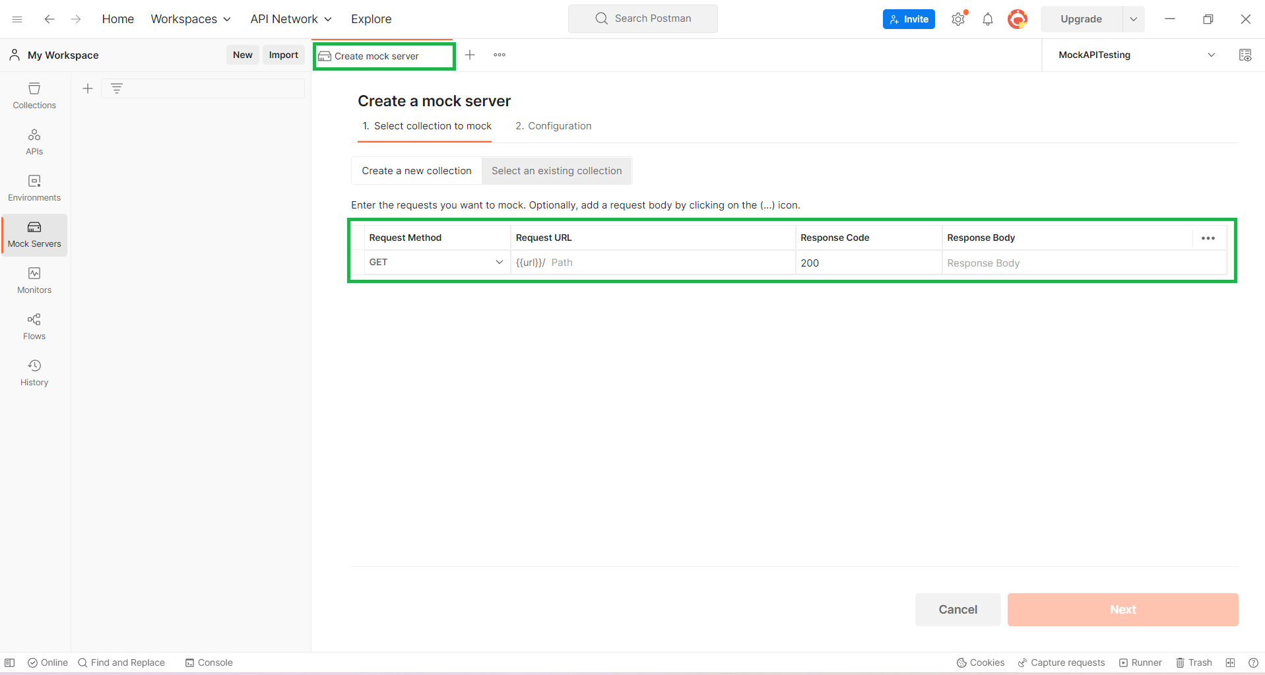Select Mock Servers in the sidebar
The height and width of the screenshot is (675, 1265).
click(34, 235)
